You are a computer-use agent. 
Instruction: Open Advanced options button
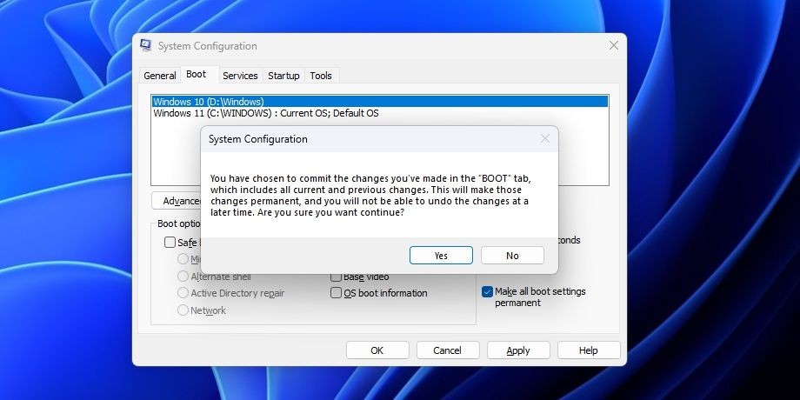[177, 201]
